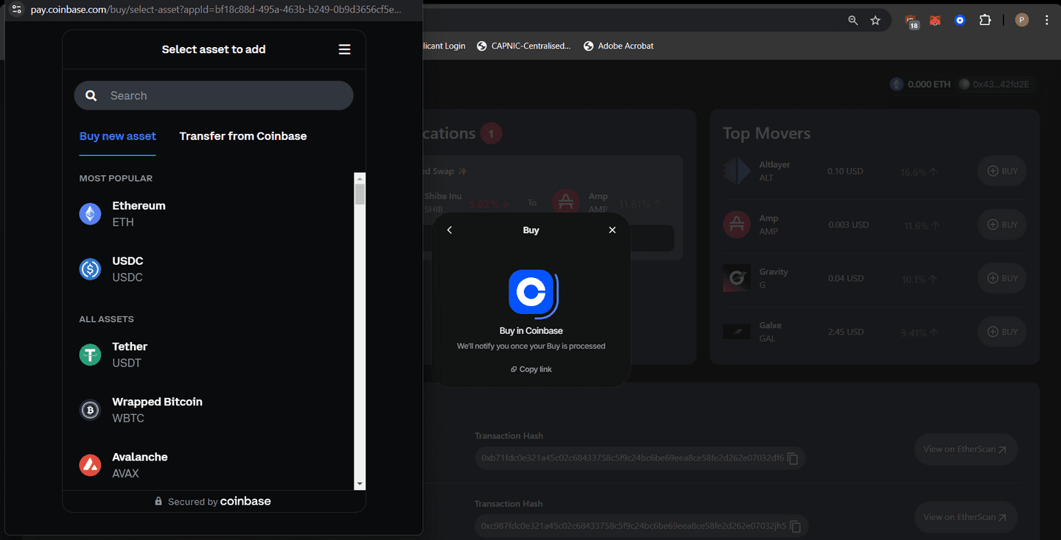Open the licant Login bookmark
Image resolution: width=1061 pixels, height=540 pixels.
[x=444, y=46]
